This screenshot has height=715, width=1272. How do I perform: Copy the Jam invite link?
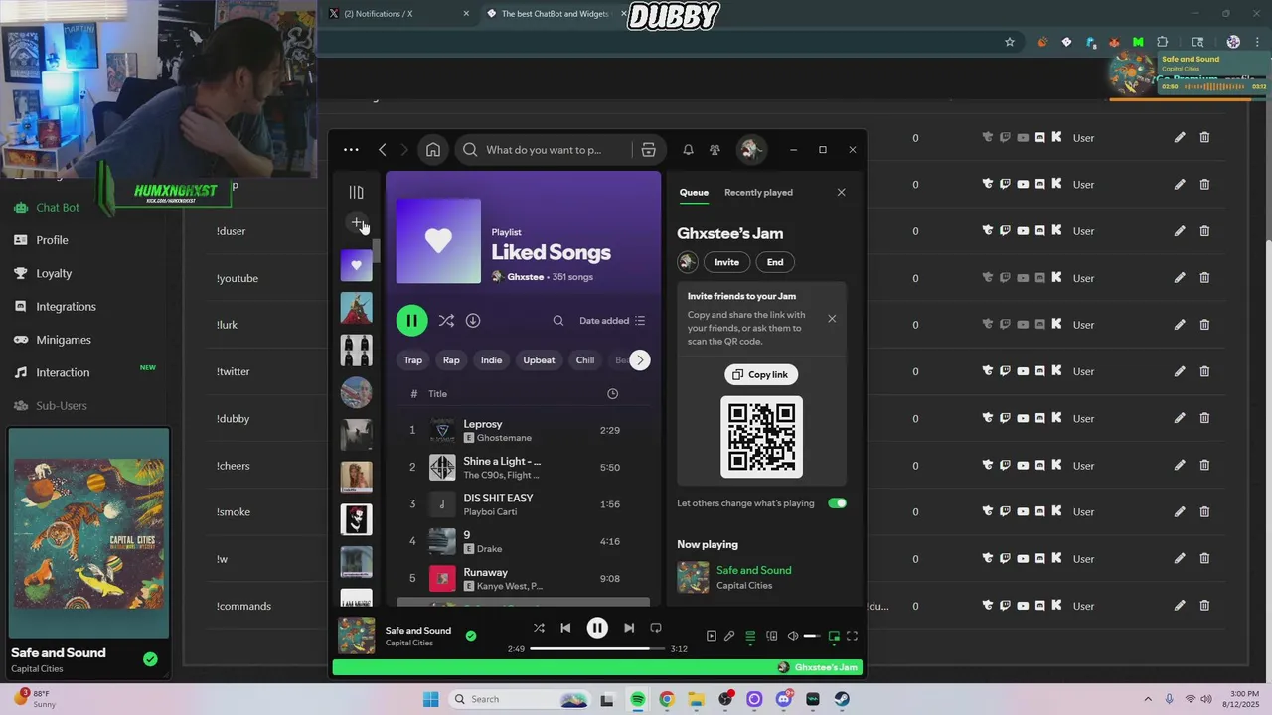click(761, 374)
